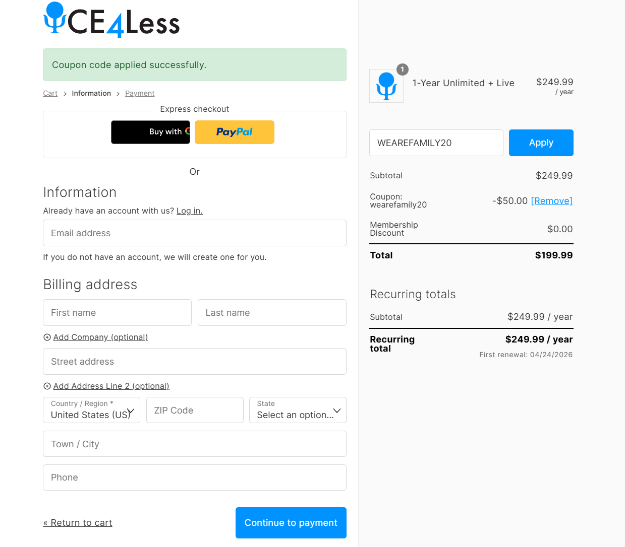Click into the ZIP Code field
This screenshot has width=625, height=547.
195,411
